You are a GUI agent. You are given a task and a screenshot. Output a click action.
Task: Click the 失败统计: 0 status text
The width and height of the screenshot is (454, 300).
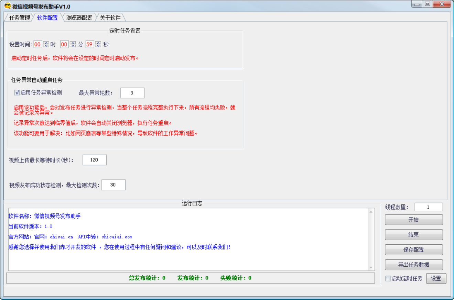[236, 278]
